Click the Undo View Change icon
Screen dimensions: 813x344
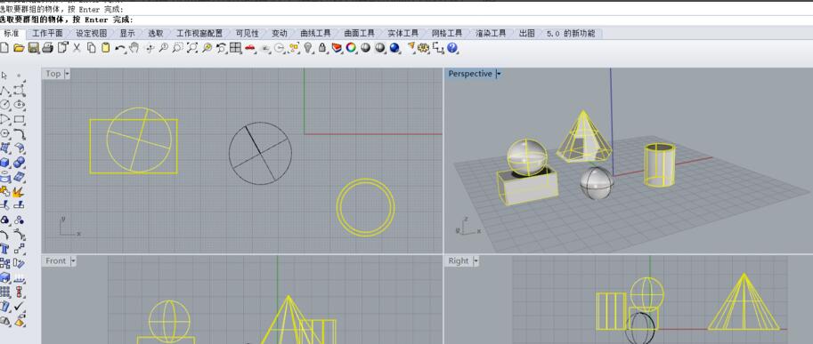222,48
